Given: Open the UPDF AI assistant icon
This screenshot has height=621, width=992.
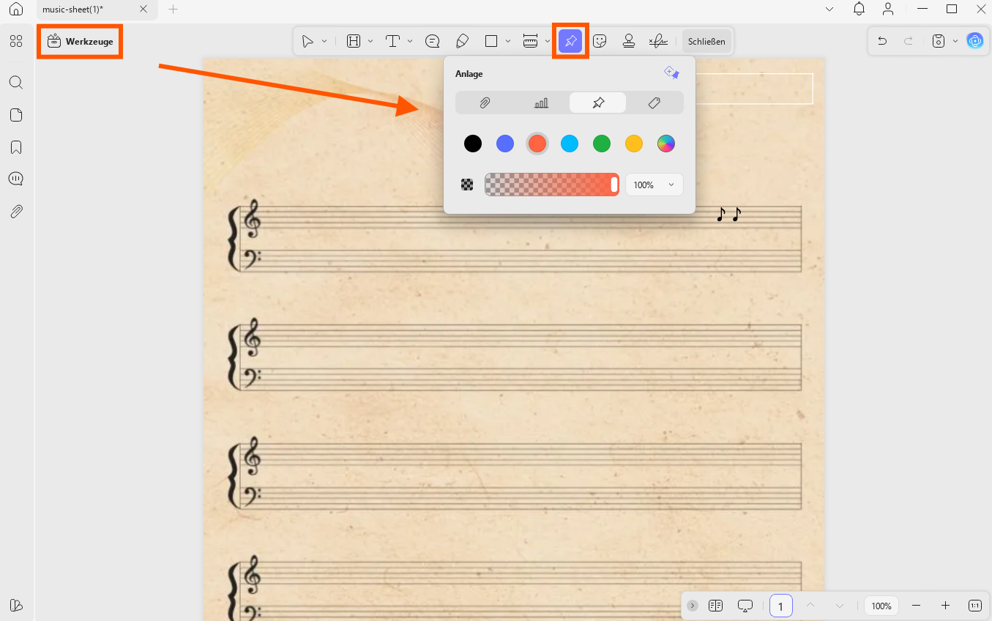Looking at the screenshot, I should [974, 42].
